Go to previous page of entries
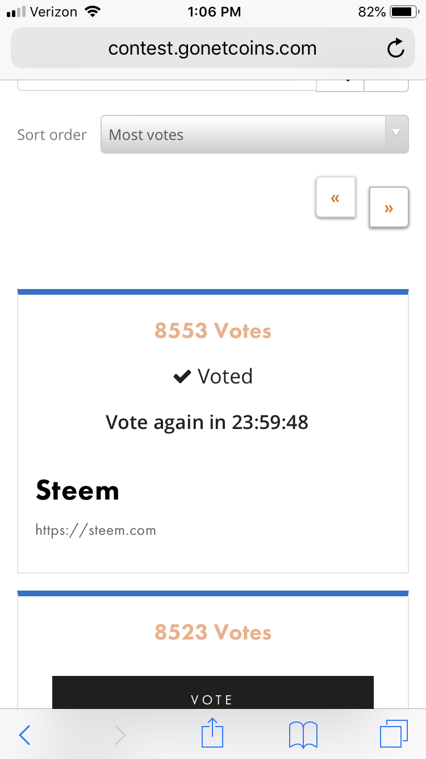 pos(335,197)
